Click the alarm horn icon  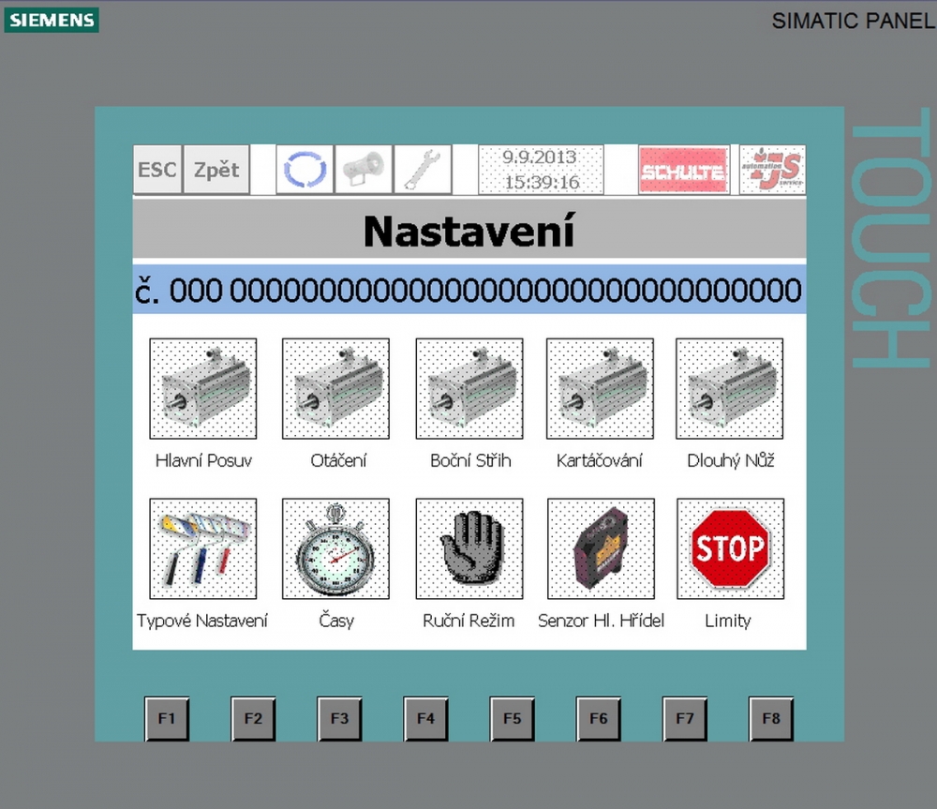[x=363, y=170]
